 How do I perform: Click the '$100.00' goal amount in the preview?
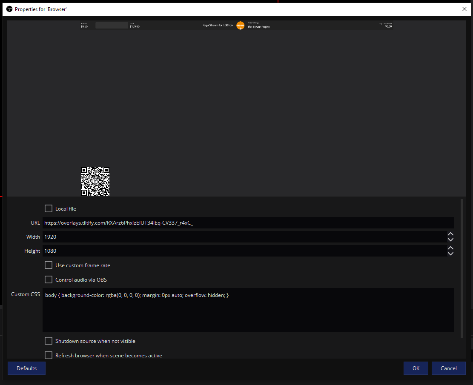point(135,26)
